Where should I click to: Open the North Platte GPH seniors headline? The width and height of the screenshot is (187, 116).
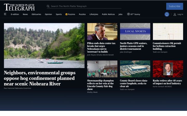click(133, 46)
